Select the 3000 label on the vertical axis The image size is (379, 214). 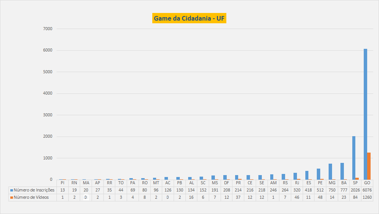[49, 115]
